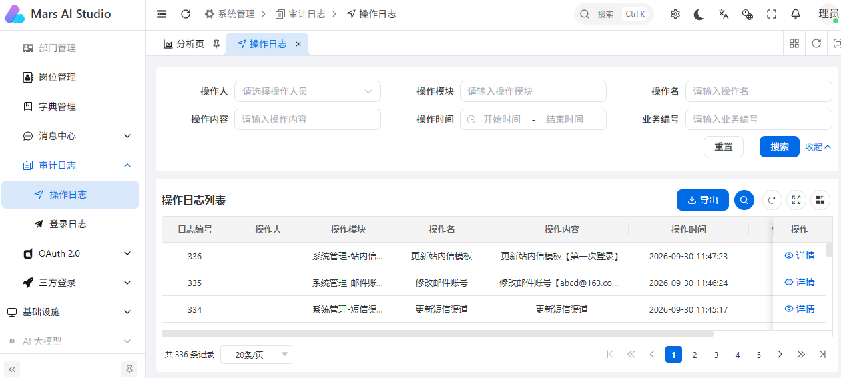Enter fullscreen via header icon

click(x=772, y=14)
